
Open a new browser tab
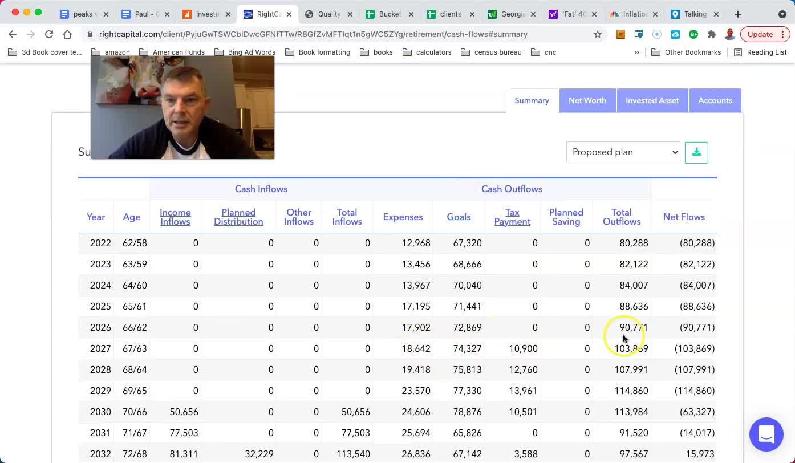tap(737, 14)
